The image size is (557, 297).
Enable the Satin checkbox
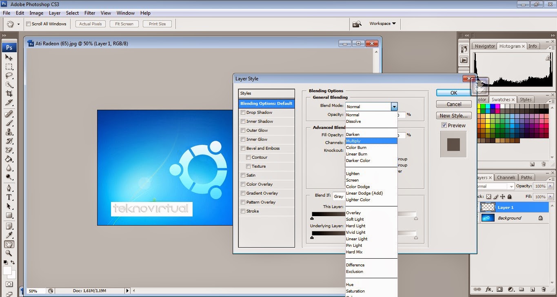[x=243, y=175]
